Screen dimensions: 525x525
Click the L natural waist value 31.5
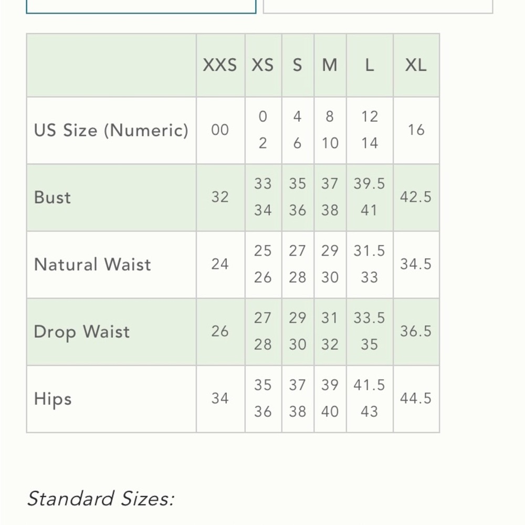(369, 251)
